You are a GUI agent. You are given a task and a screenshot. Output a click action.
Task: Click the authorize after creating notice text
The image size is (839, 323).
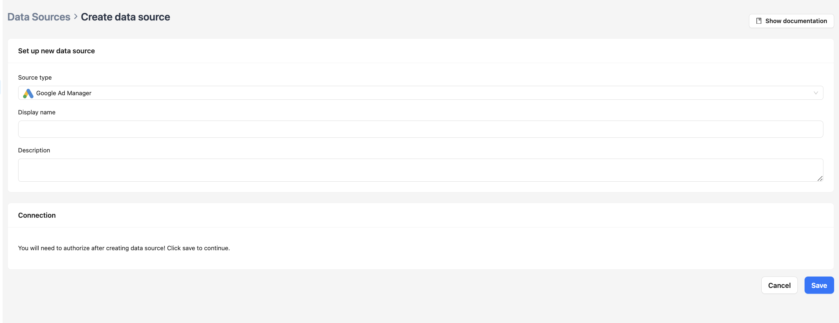click(124, 248)
